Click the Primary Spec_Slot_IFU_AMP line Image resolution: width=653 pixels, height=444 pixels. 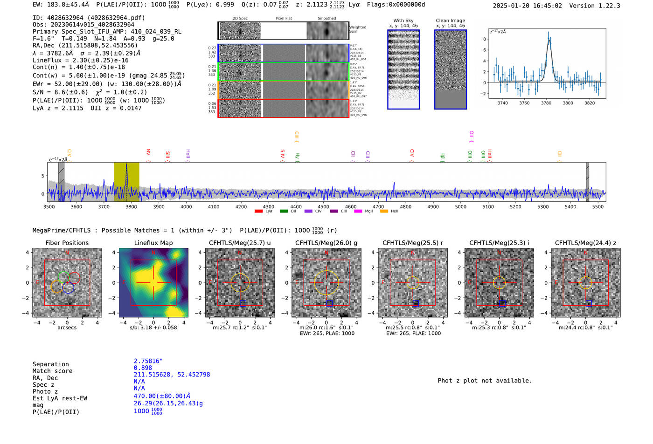coord(107,31)
